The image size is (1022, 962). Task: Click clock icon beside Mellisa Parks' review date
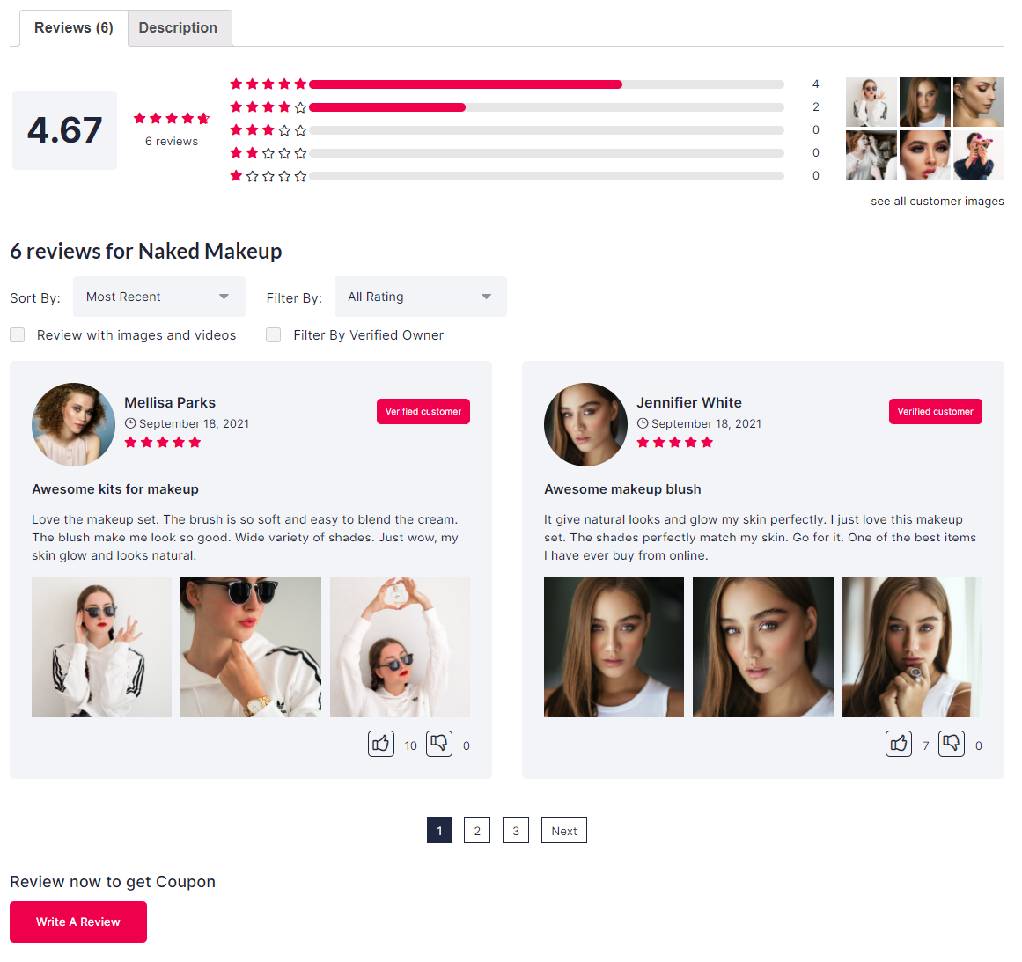[x=130, y=423]
